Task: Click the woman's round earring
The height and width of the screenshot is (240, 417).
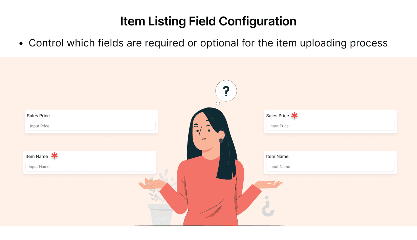Action: click(221, 140)
